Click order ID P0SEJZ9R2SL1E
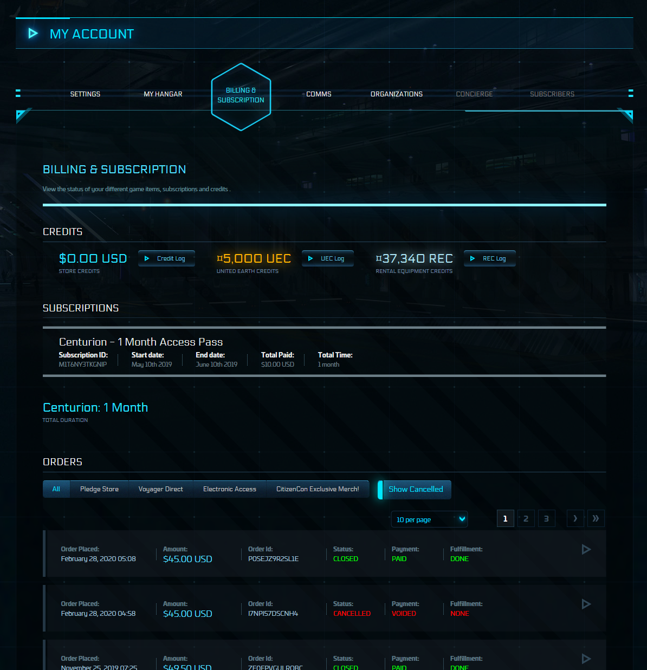The width and height of the screenshot is (647, 670). coord(273,559)
